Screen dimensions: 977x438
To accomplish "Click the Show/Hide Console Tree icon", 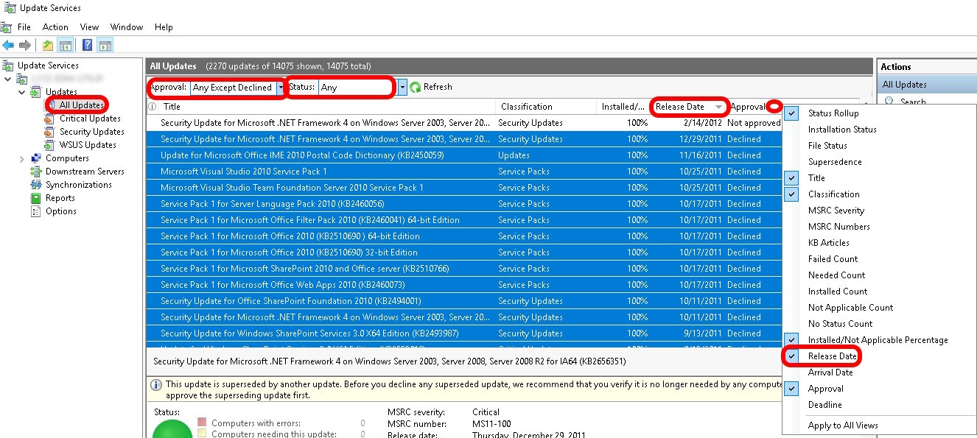I will [x=66, y=46].
